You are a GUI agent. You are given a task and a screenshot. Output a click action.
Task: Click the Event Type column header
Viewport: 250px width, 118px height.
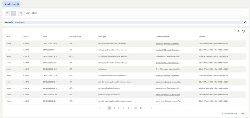pos(102,37)
